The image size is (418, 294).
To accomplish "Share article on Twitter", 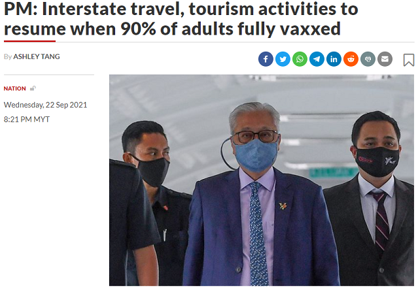I will [x=283, y=59].
